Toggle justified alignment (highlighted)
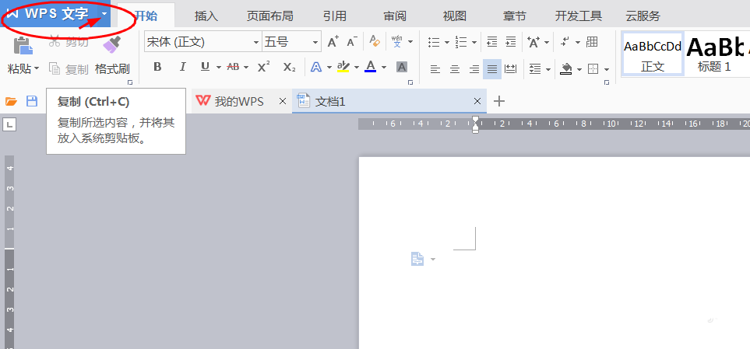Viewport: 750px width, 349px height. 492,70
